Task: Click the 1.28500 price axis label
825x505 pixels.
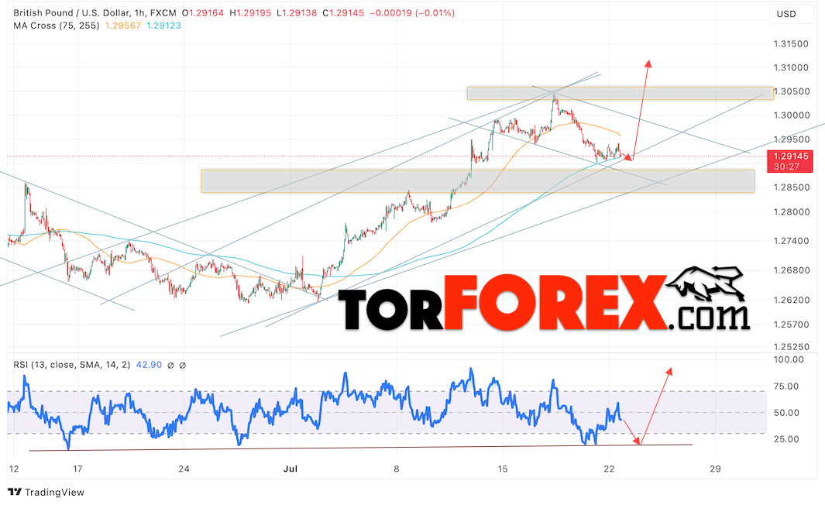Action: [791, 187]
